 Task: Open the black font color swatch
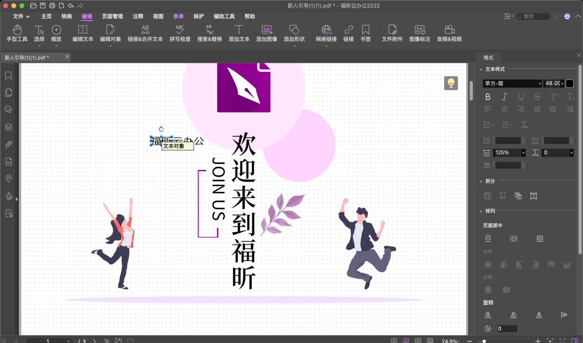point(570,83)
